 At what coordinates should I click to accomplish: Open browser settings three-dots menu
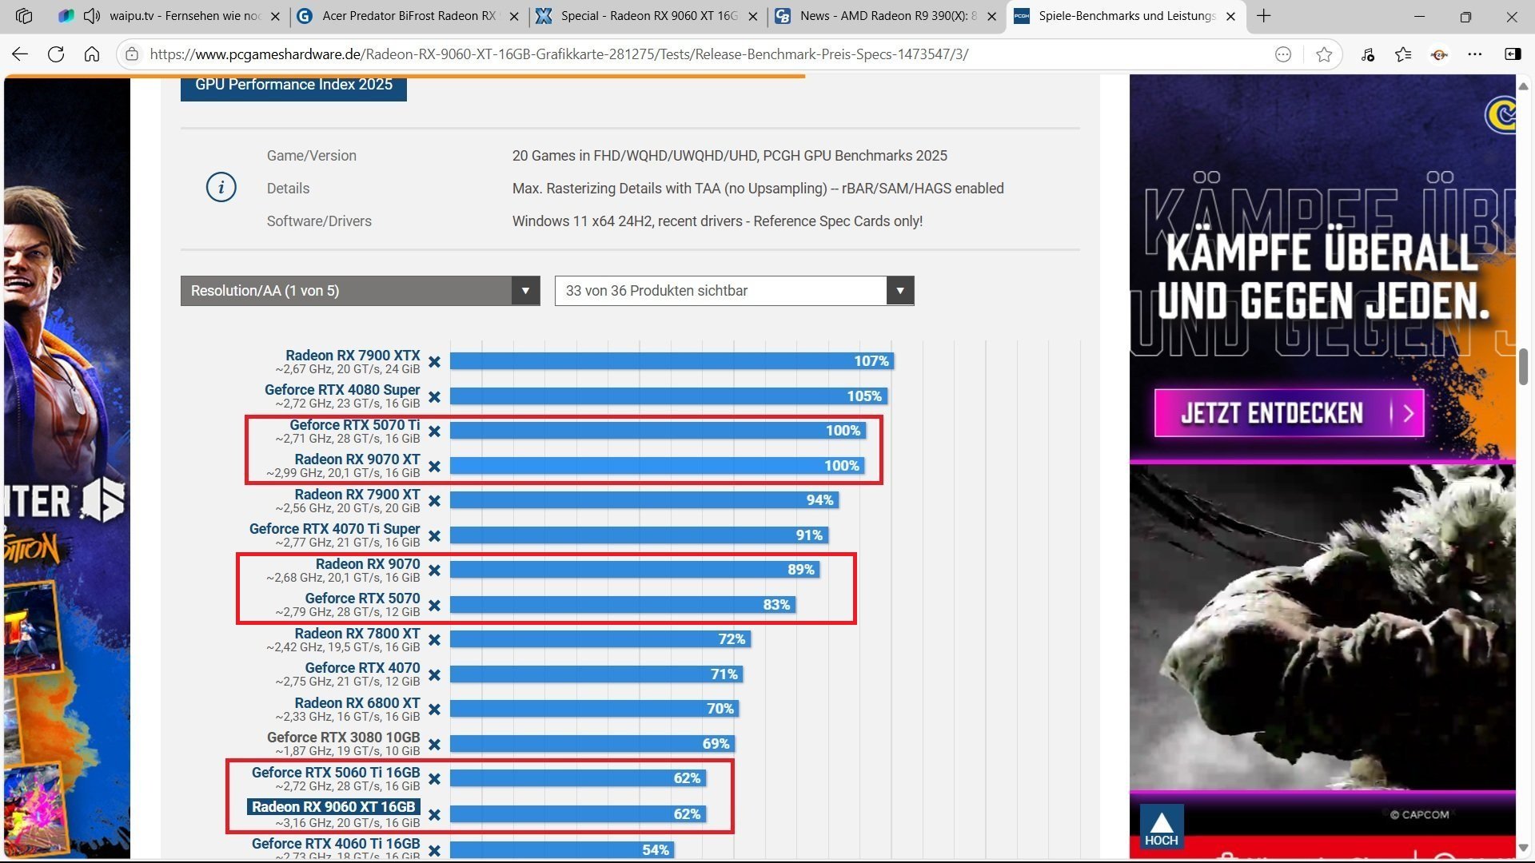tap(1475, 54)
